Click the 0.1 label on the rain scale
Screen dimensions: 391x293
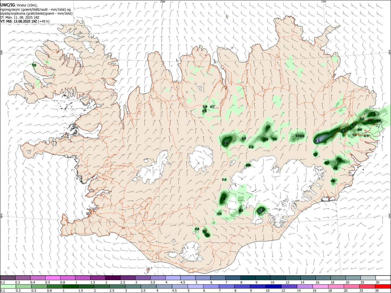(x=3, y=291)
